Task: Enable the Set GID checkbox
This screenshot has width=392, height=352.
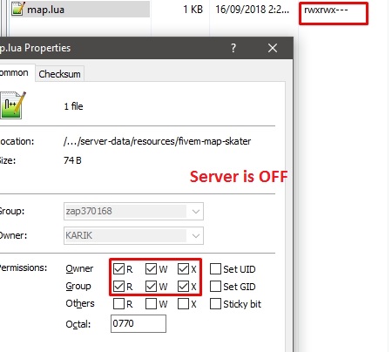Action: click(x=215, y=287)
